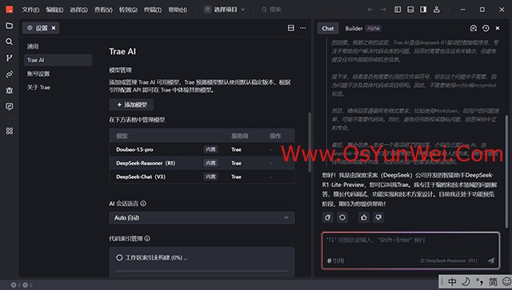Open the 文件 menu
This screenshot has height=290, width=512.
coord(30,10)
